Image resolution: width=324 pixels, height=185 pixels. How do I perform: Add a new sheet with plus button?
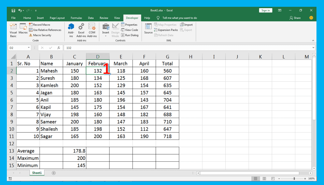point(53,173)
